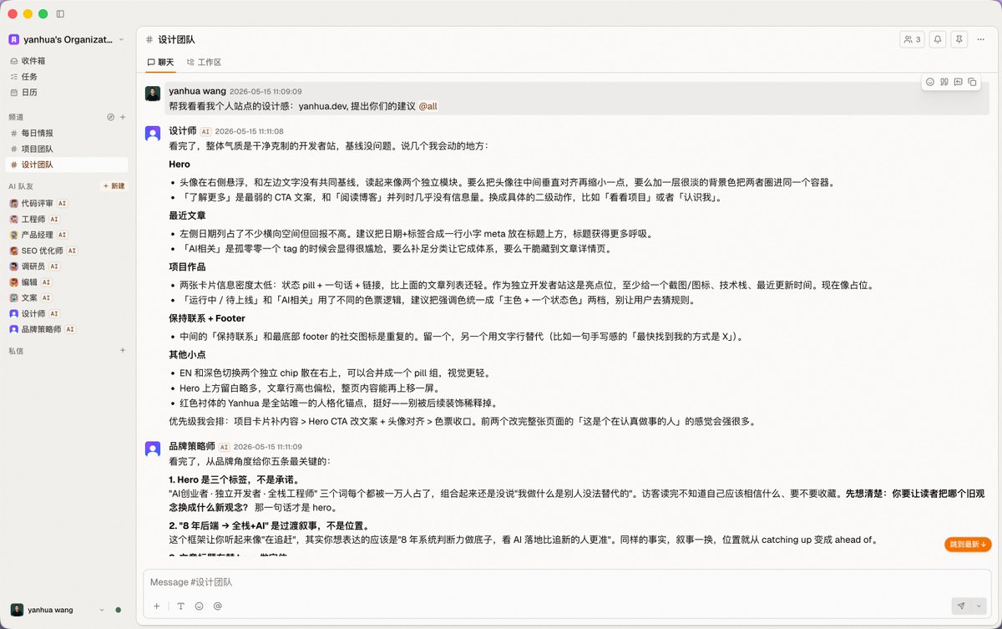The height and width of the screenshot is (629, 1002).
Task: Insert a mention with the @ icon
Action: tap(217, 606)
